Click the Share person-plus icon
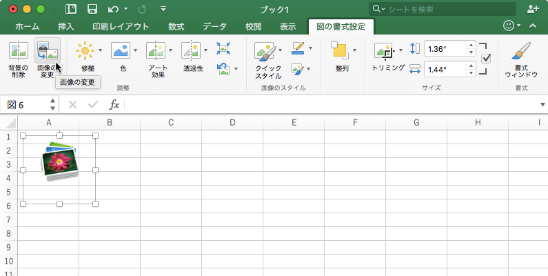548x276 pixels. (533, 9)
